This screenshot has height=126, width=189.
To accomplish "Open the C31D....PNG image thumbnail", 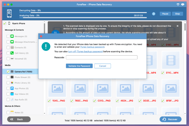I will click(x=103, y=88).
